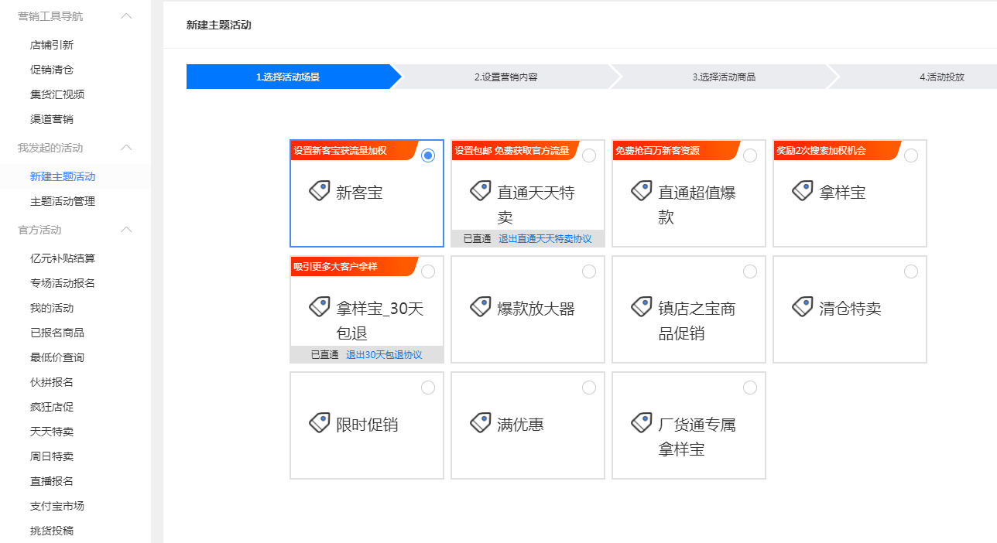
Task: Select the 拿样宝 radio button
Action: 911,155
